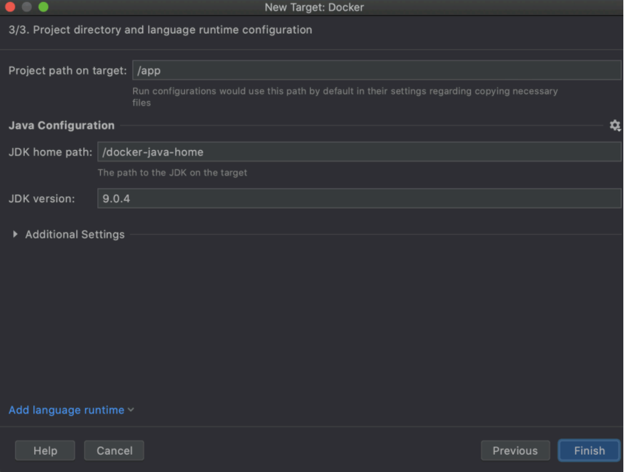Open Help for this dialog
The width and height of the screenshot is (624, 472).
coord(45,451)
